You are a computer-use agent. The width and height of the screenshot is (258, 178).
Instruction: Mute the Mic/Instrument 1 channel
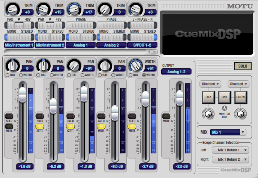[9, 127]
